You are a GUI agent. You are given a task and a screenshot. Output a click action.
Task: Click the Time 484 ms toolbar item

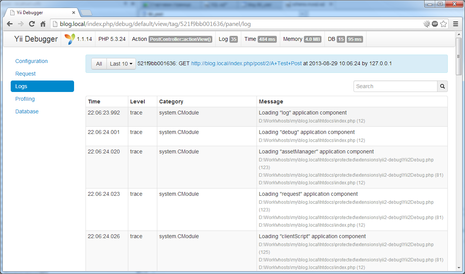(260, 39)
